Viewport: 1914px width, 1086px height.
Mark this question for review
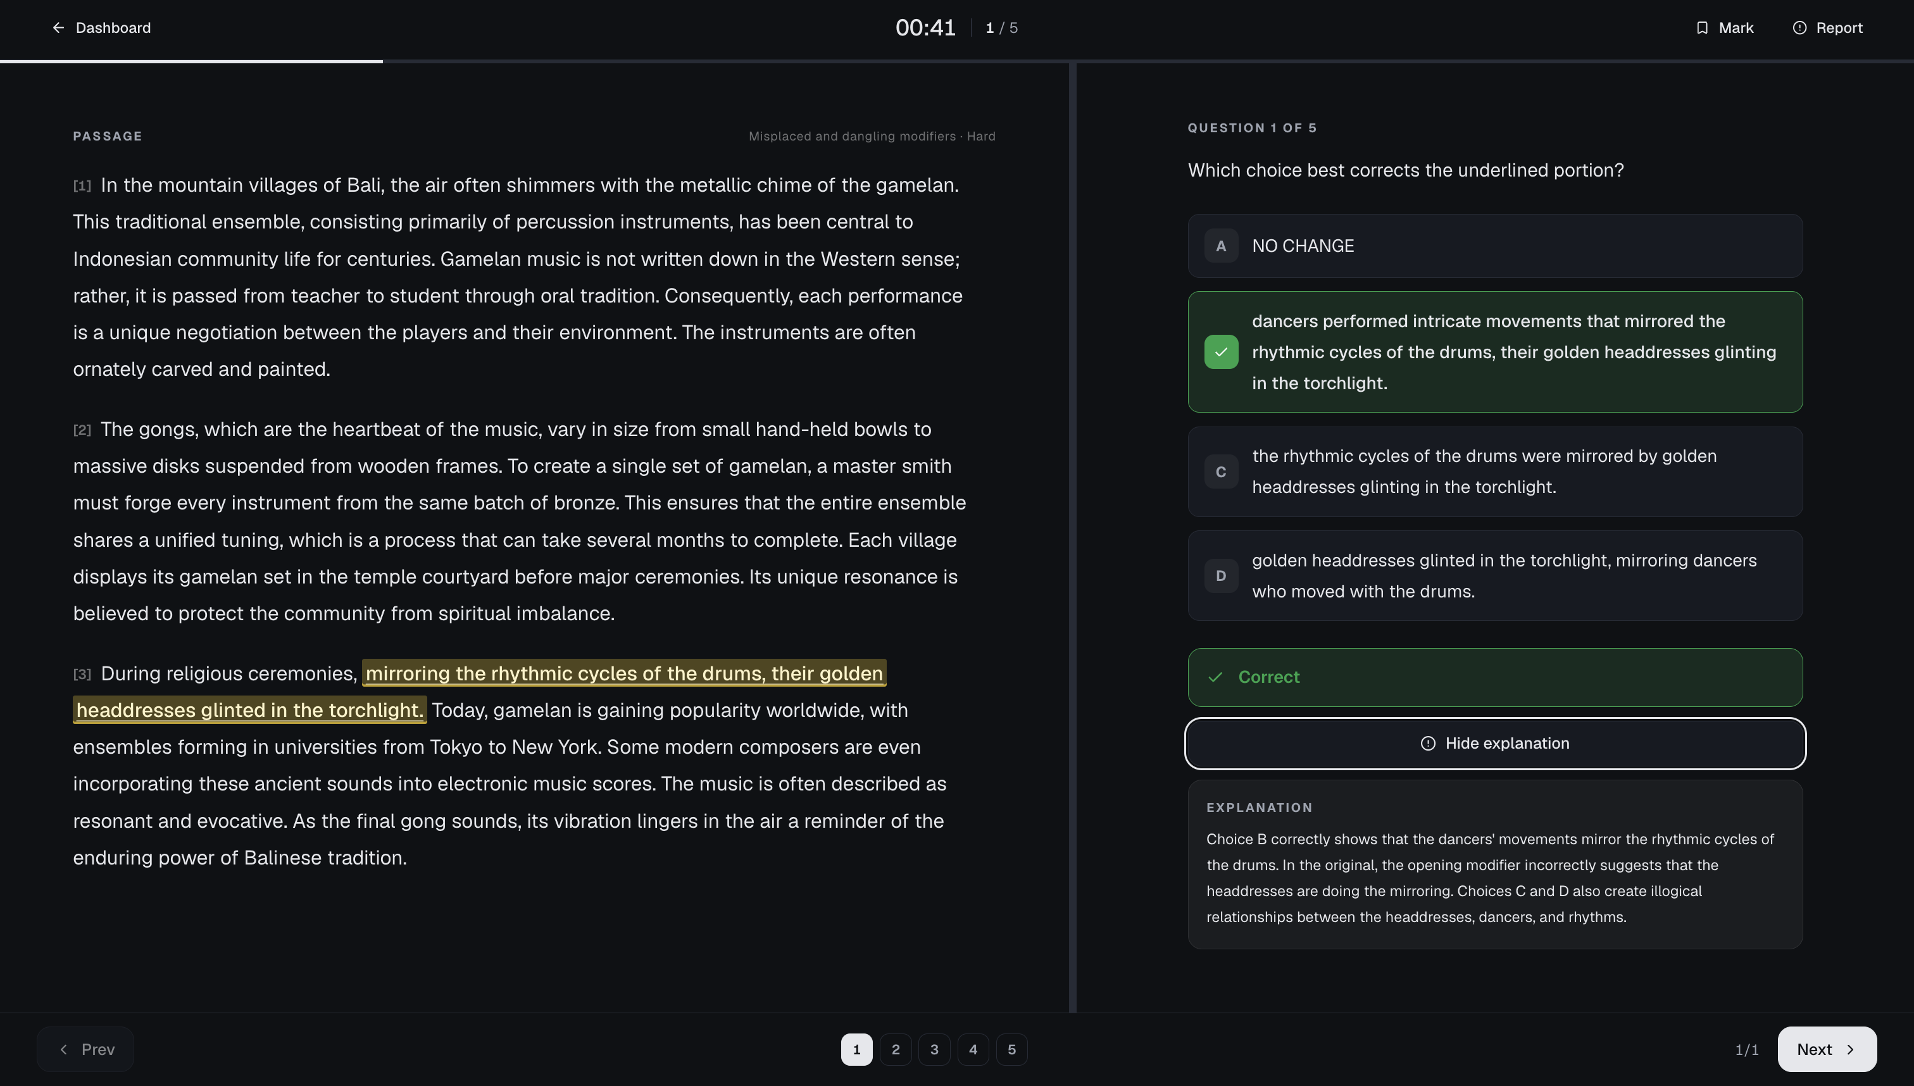1725,28
